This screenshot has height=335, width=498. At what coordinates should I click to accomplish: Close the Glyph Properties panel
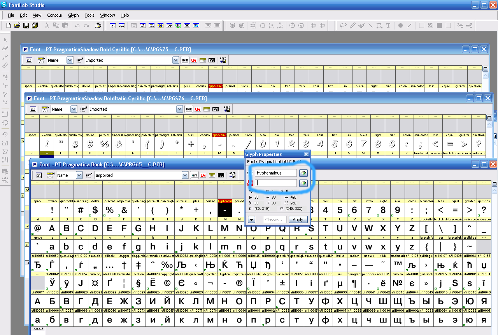click(306, 154)
